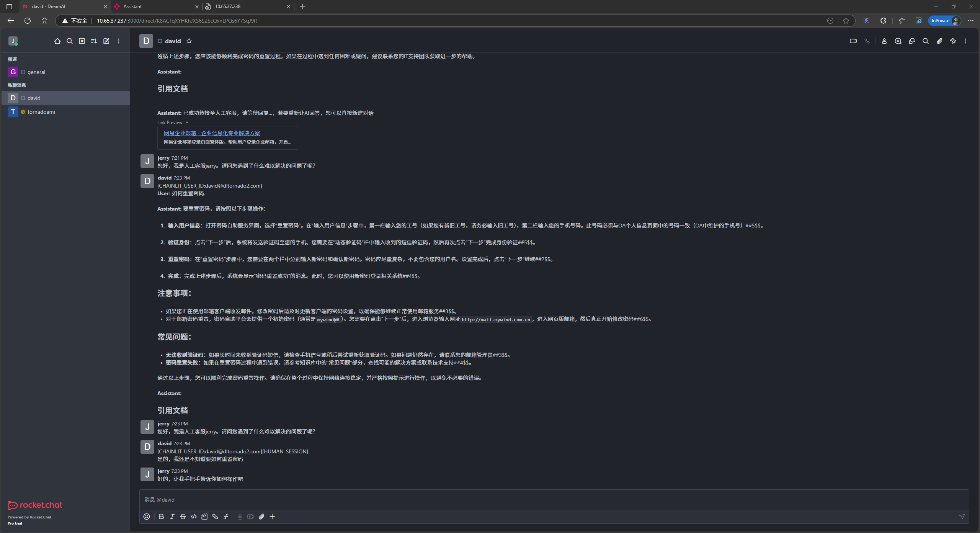Open sidebar directory icon
The width and height of the screenshot is (980, 533).
coord(82,41)
